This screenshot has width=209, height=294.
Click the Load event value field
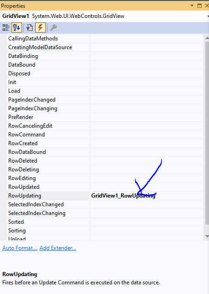click(147, 91)
